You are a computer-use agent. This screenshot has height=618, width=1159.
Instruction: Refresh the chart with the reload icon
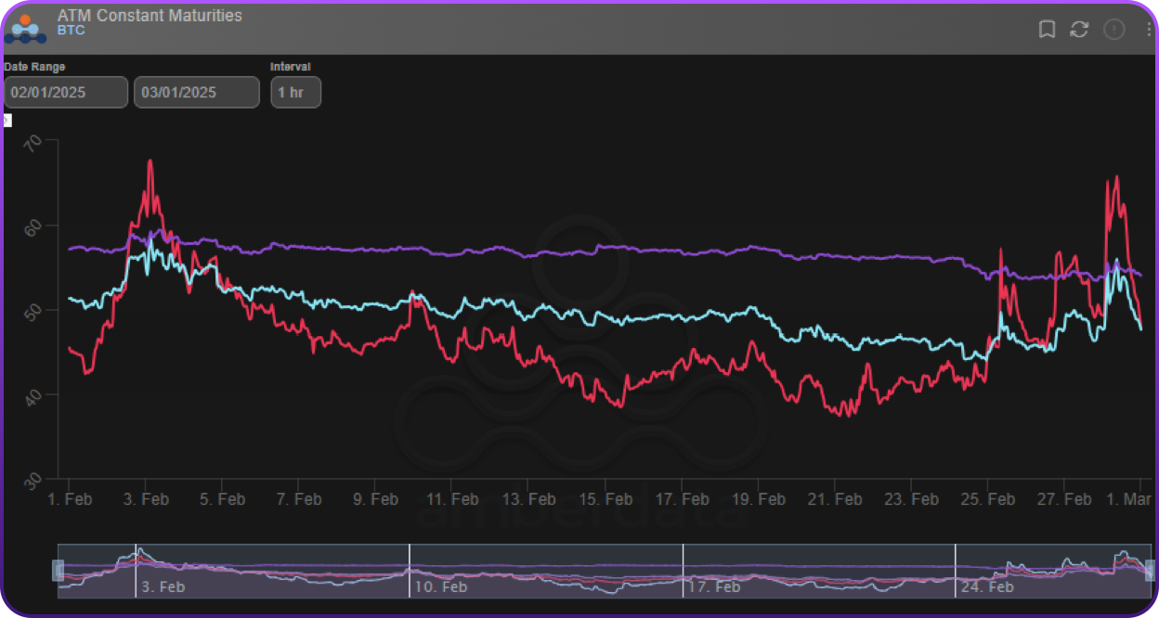[x=1079, y=30]
